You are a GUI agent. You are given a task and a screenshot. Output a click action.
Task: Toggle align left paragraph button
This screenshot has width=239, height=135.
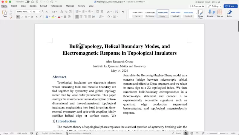pos(77,17)
